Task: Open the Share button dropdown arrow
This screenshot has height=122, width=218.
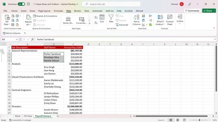Action: point(215,11)
